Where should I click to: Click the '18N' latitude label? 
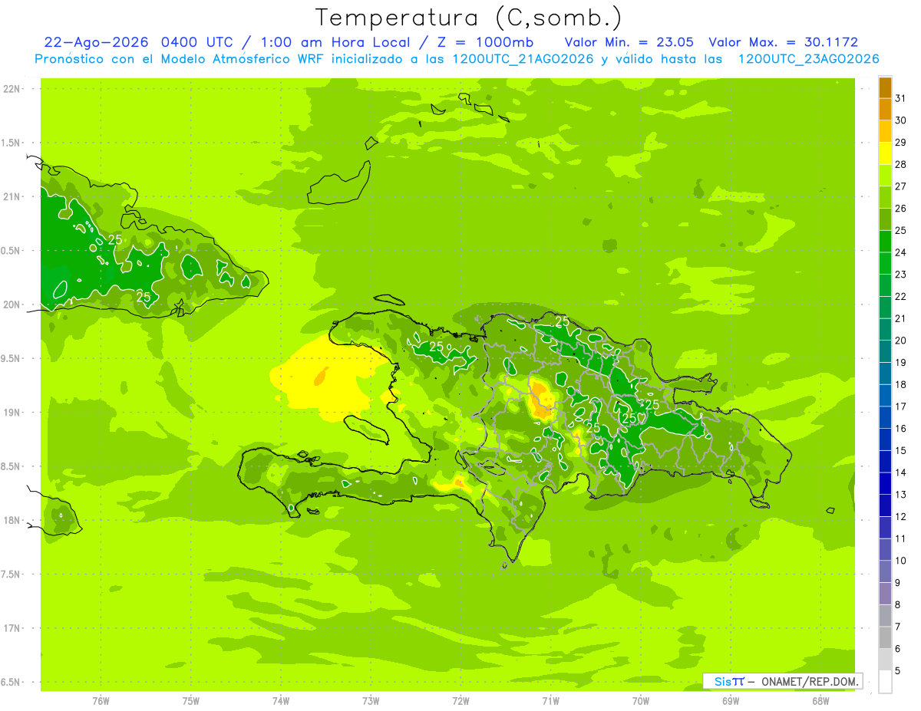(12, 520)
